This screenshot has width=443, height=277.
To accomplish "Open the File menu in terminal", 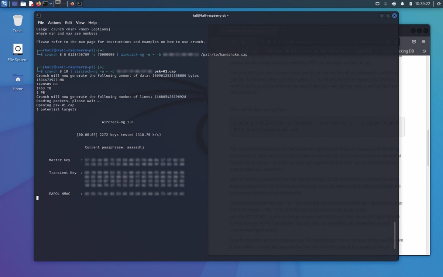I will pyautogui.click(x=41, y=23).
